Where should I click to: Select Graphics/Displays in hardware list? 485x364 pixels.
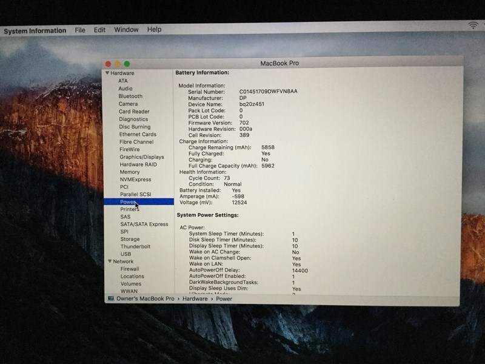click(x=141, y=157)
